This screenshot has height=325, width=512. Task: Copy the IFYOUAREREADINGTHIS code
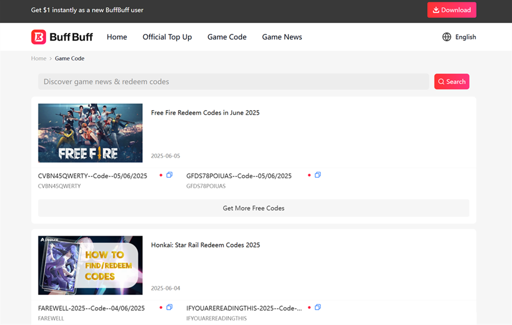318,307
